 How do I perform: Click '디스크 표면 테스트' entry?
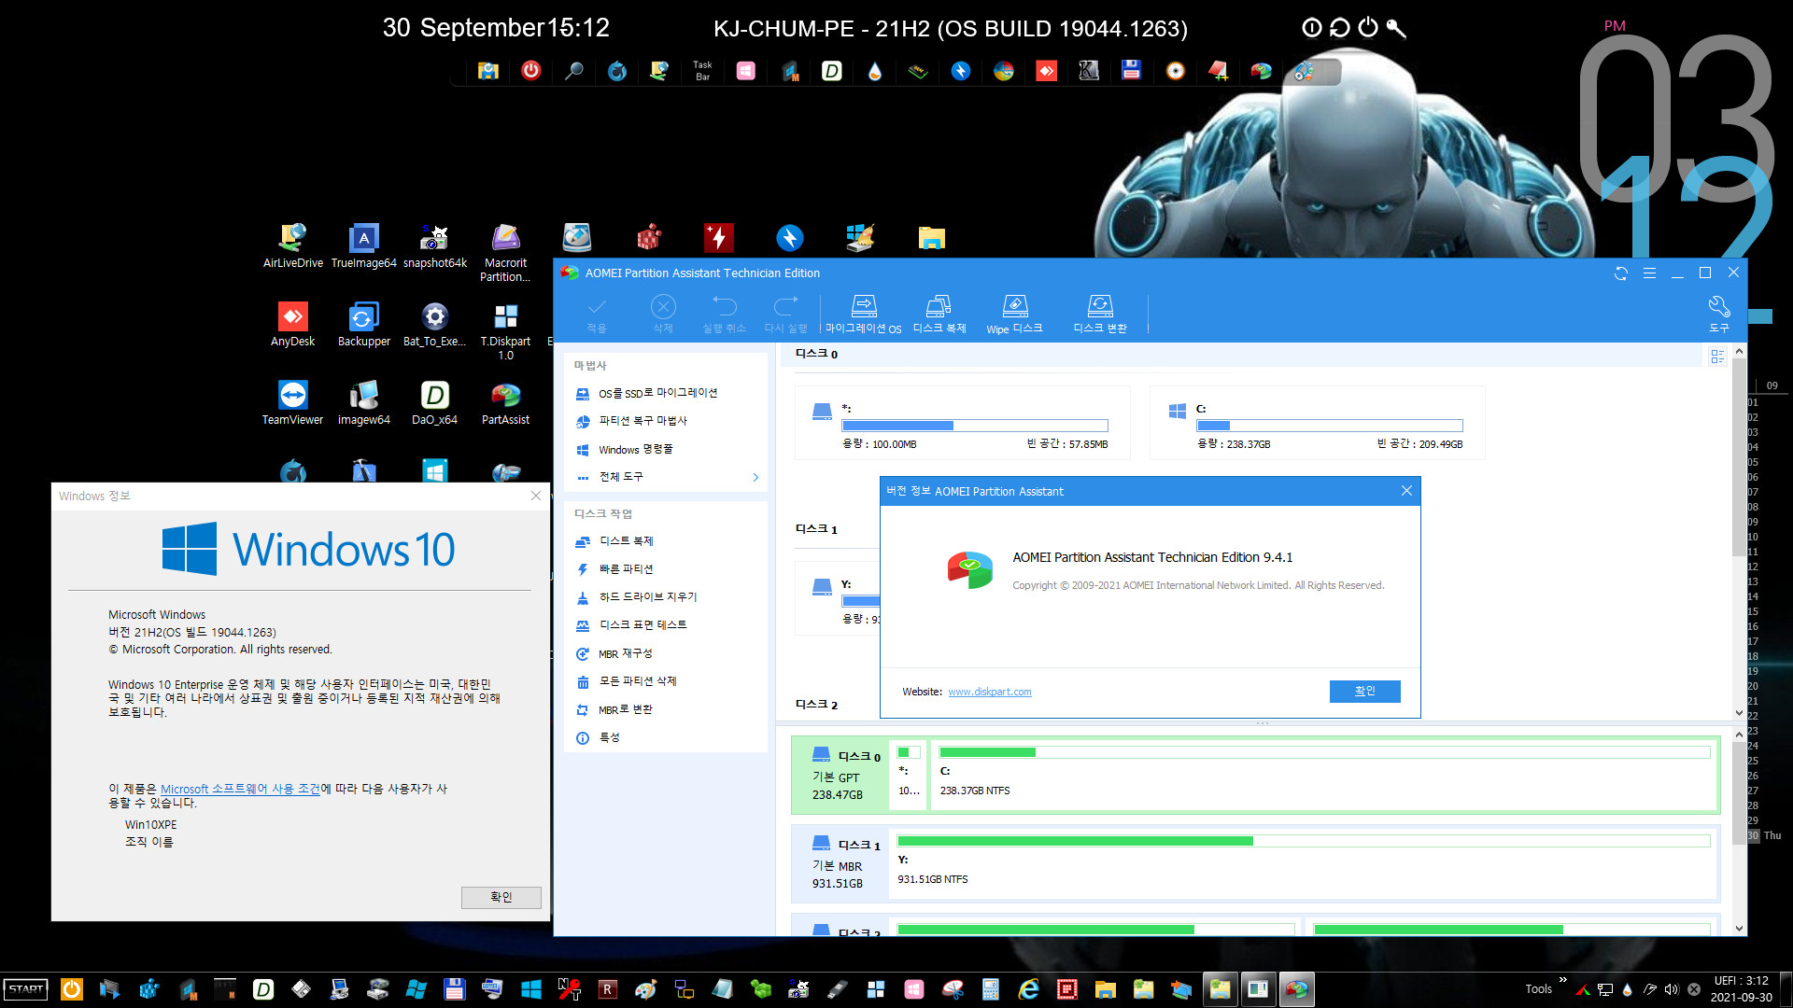point(642,625)
